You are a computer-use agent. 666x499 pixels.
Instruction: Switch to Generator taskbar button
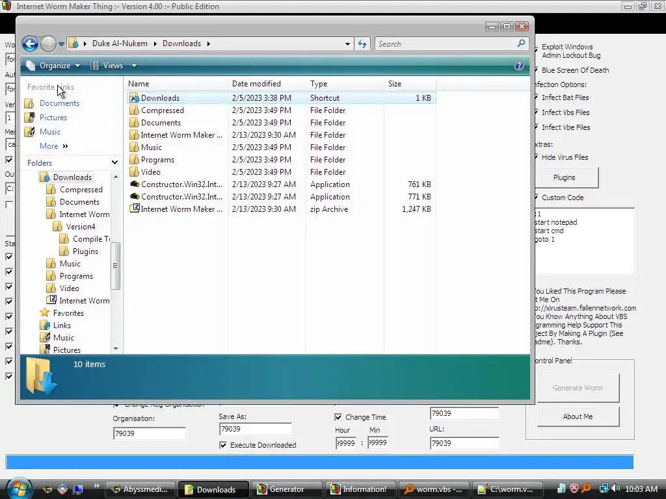287,489
